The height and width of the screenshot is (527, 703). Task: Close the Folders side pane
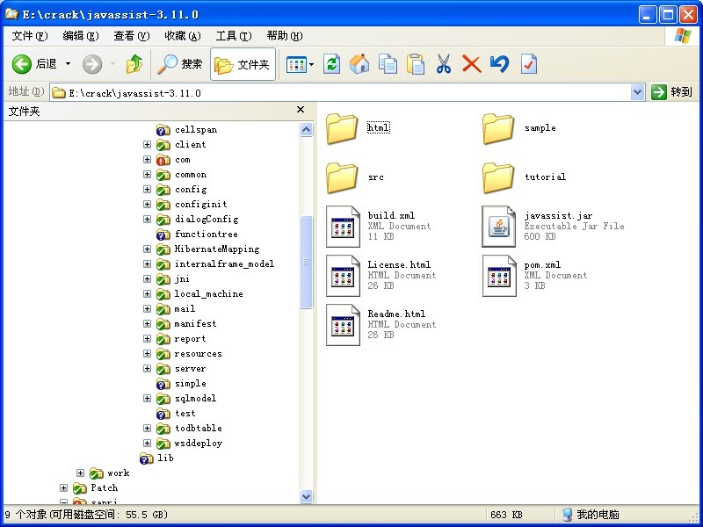(x=301, y=110)
